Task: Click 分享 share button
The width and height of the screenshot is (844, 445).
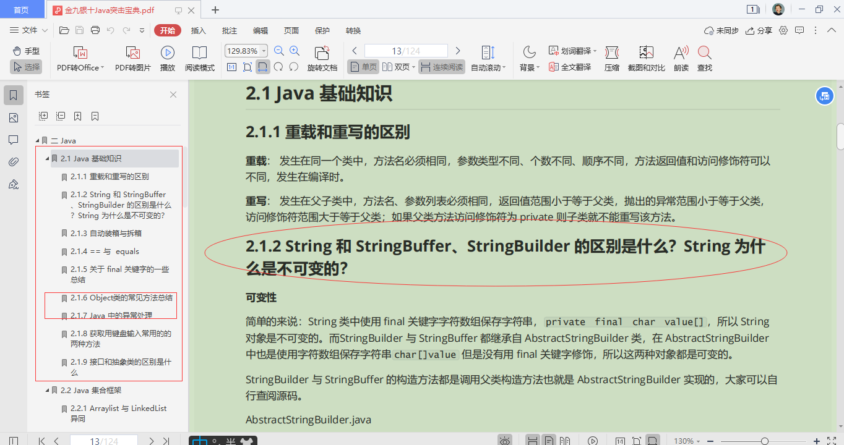Action: coord(759,30)
